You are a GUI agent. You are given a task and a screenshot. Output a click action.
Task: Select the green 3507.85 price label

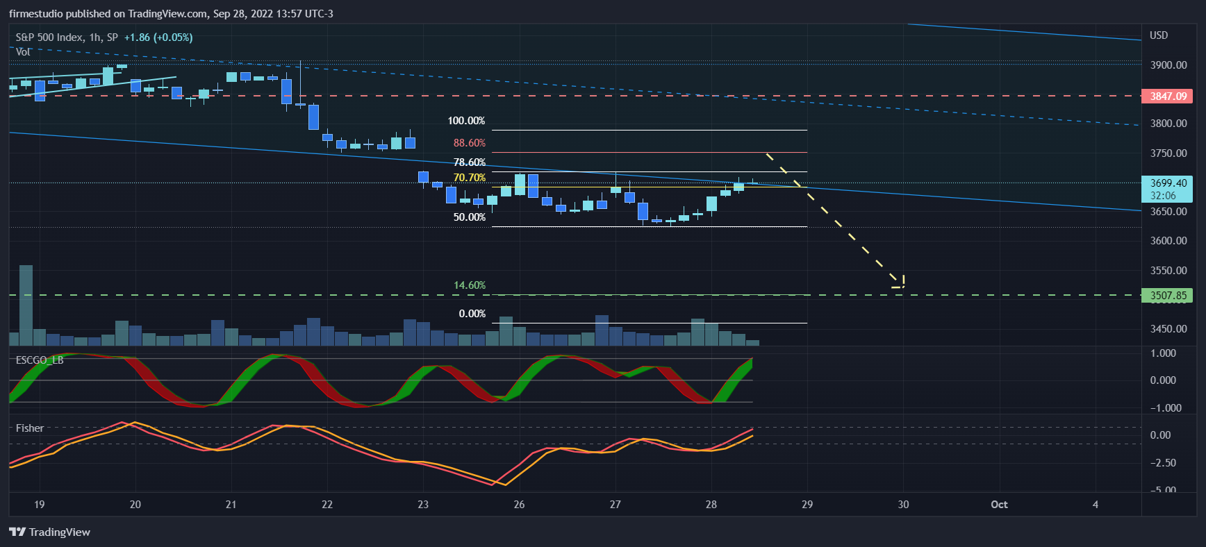click(1167, 295)
